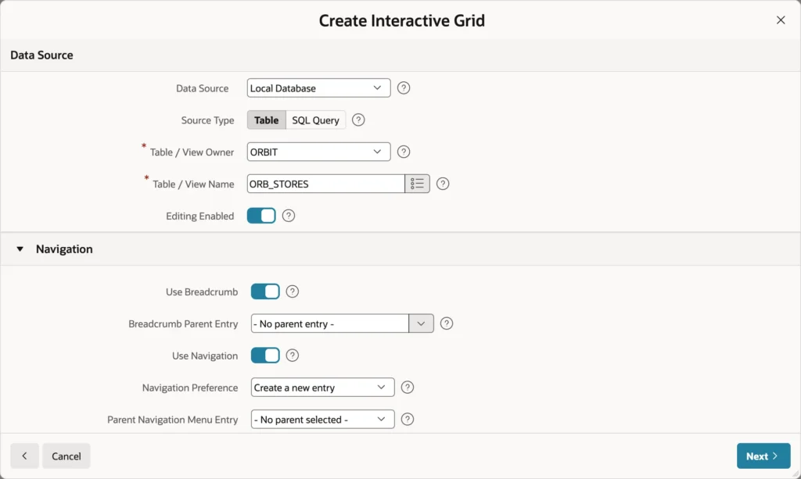Click the 'Editing Enabled' label
The height and width of the screenshot is (479, 801).
click(199, 216)
